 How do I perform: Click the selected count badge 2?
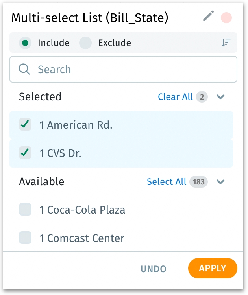click(202, 97)
